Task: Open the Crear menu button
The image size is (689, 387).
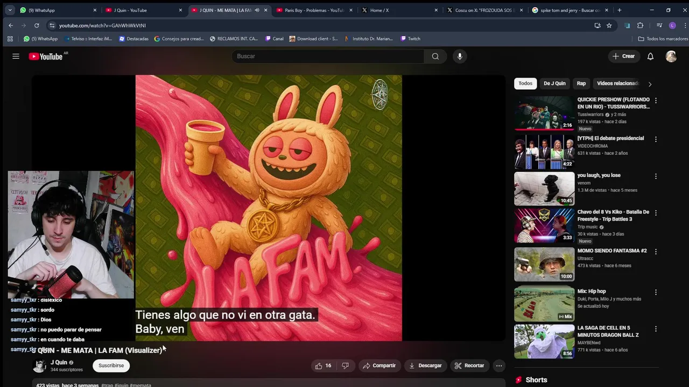Action: (623, 56)
